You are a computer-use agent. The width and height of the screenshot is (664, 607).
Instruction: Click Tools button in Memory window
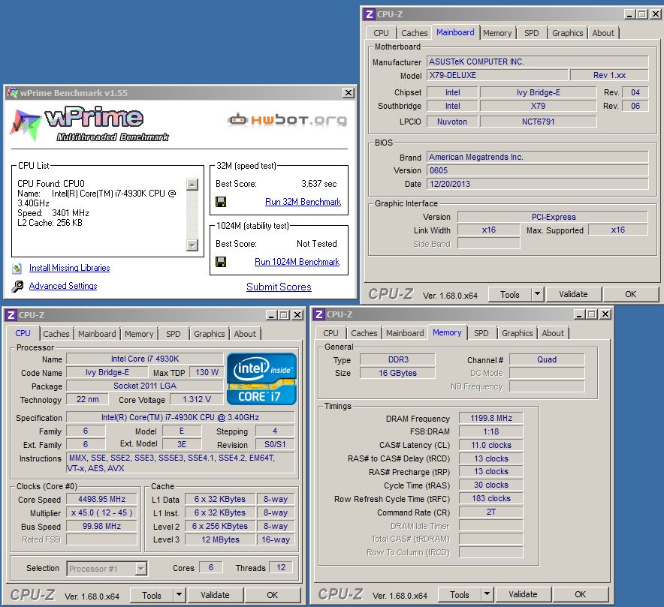460,594
